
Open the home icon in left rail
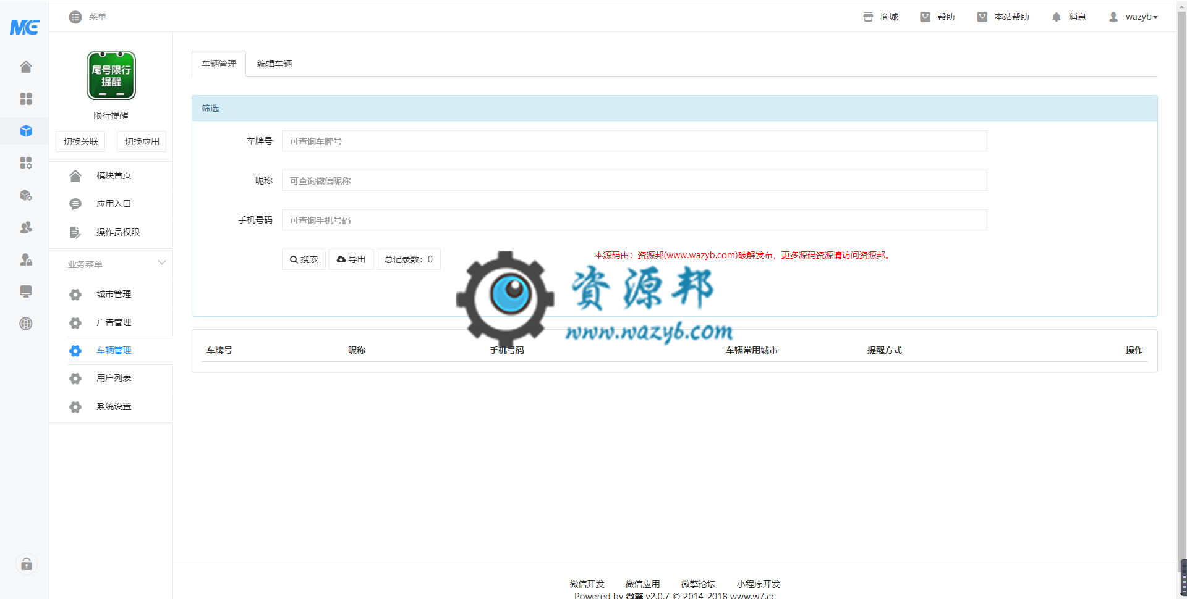[x=26, y=67]
